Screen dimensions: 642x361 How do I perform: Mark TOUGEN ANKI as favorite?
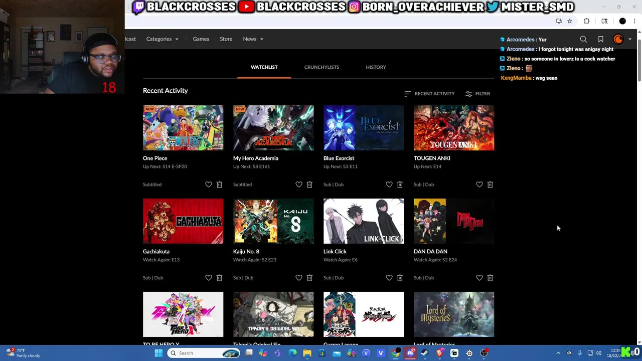pos(479,185)
